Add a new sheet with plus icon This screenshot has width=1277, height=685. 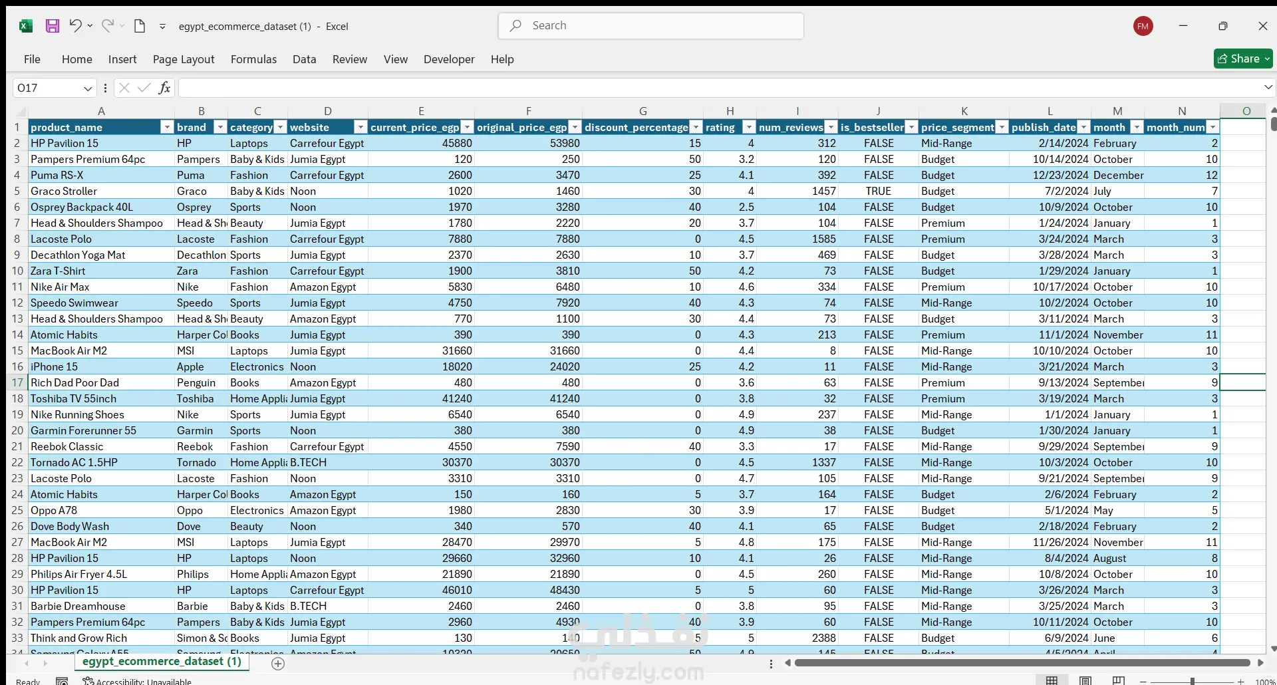[278, 663]
